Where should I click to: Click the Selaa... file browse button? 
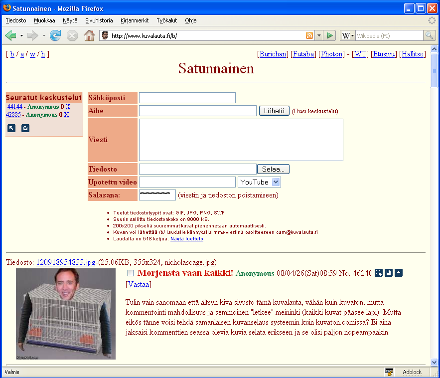point(273,169)
